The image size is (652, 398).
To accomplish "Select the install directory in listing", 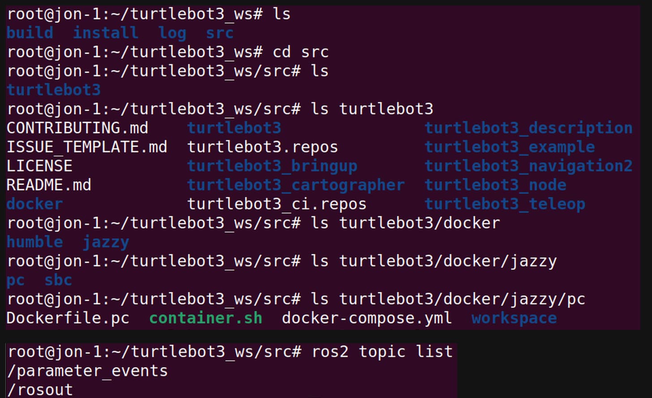I will point(105,33).
